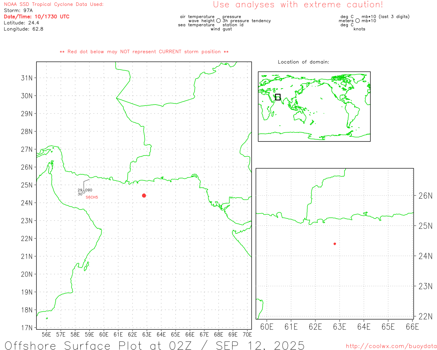Click the '30' sea temperature value at station
The height and width of the screenshot is (350, 437).
click(x=80, y=194)
